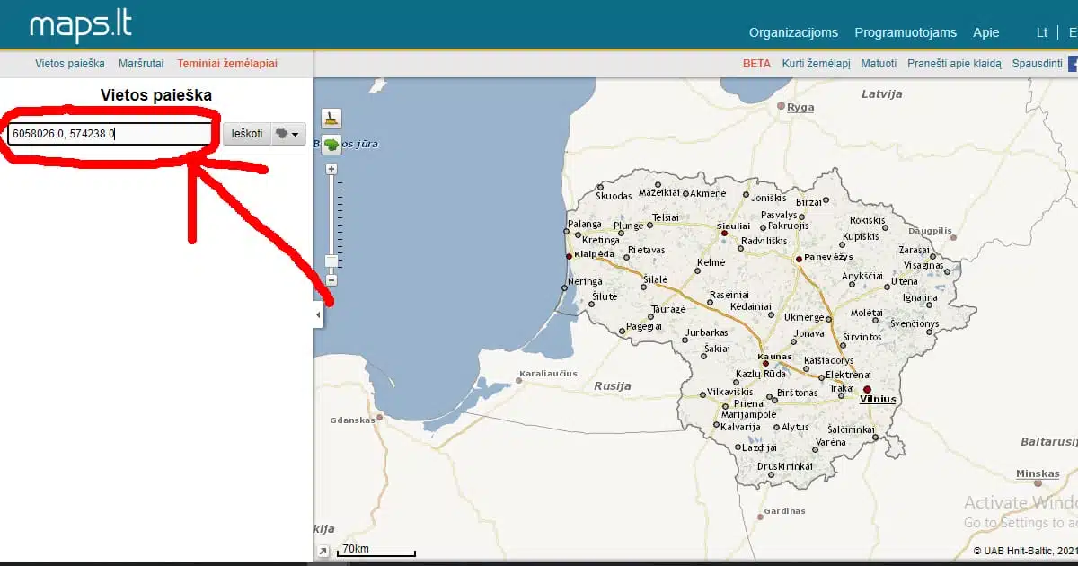
Task: Switch to Maršrutai tab
Action: (141, 64)
